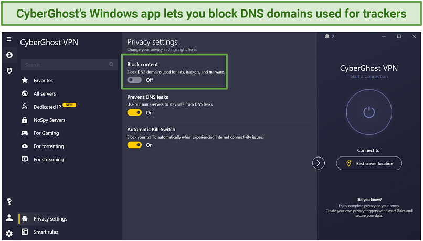Click the search magnifier icon
The height and width of the screenshot is (241, 423).
111,65
